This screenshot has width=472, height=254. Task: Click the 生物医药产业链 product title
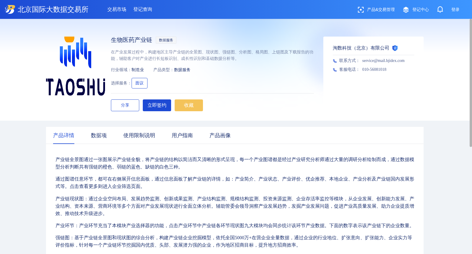click(x=132, y=40)
